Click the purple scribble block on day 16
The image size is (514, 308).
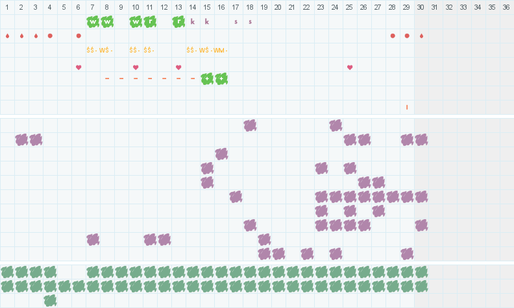(x=221, y=154)
